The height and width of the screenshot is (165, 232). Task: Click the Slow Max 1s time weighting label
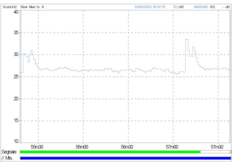click(30, 7)
